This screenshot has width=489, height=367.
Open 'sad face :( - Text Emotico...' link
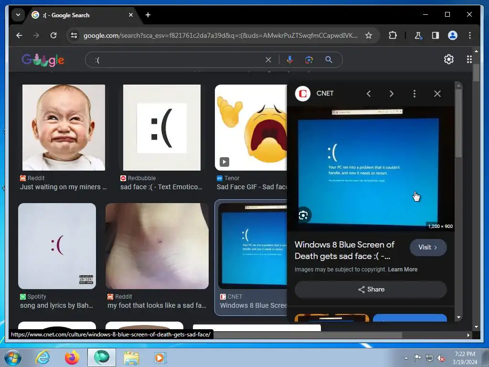pos(161,187)
